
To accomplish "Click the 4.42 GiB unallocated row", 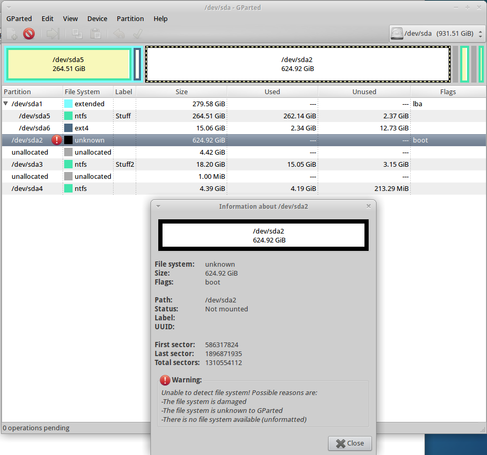I will pyautogui.click(x=244, y=152).
